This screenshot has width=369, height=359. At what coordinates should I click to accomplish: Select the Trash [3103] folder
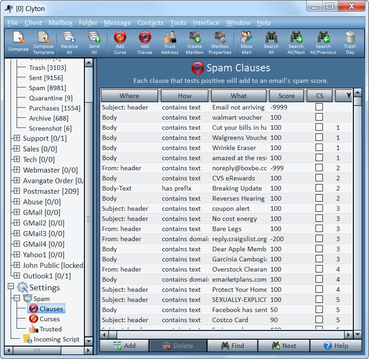tap(48, 68)
